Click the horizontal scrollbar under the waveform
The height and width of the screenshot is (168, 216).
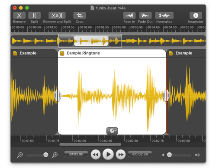[90, 145]
